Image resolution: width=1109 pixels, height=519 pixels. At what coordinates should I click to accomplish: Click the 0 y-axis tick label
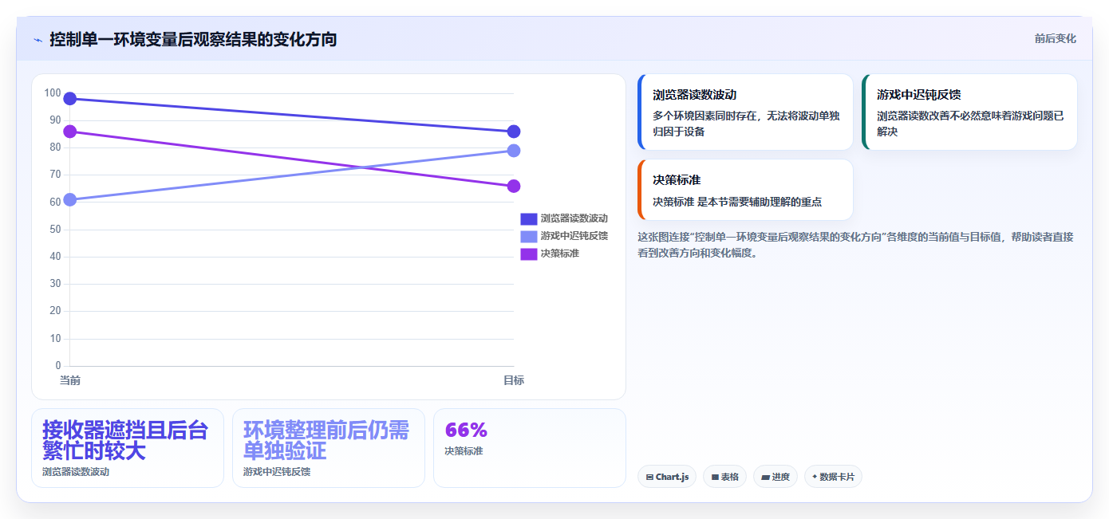click(58, 366)
